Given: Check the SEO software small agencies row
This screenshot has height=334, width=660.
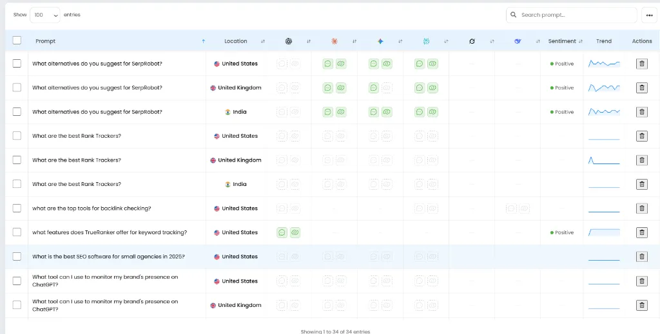Looking at the screenshot, I should 17,256.
